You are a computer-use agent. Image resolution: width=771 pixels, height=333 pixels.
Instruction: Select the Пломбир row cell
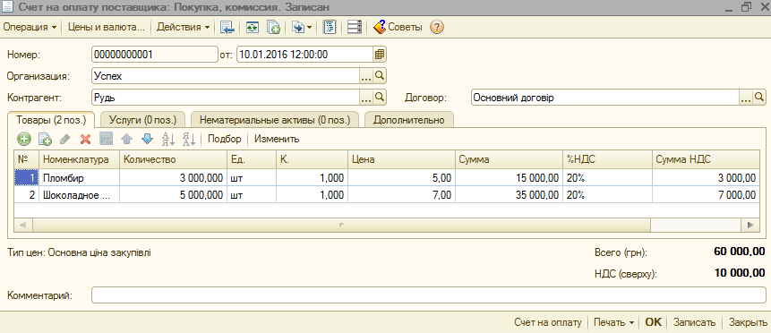click(79, 178)
